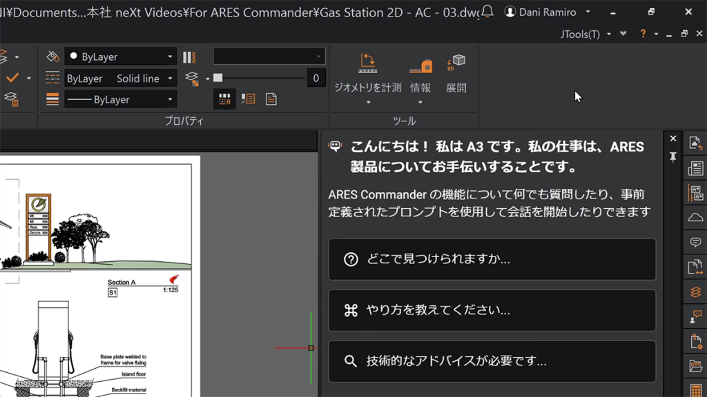
Task: Open the Solid line linetype dropdown
Action: (x=120, y=78)
